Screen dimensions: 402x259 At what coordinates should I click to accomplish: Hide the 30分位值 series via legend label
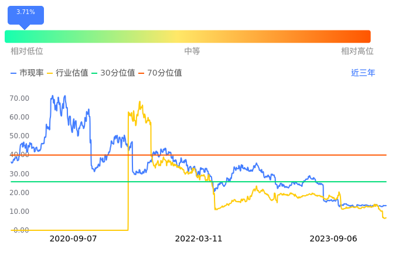[118, 73]
